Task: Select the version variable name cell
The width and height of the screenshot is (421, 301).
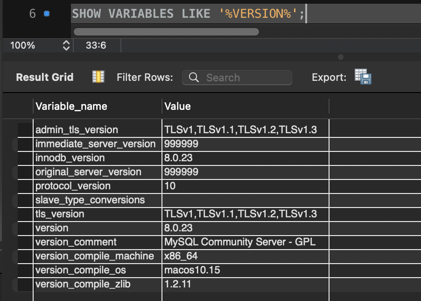Action: point(98,228)
